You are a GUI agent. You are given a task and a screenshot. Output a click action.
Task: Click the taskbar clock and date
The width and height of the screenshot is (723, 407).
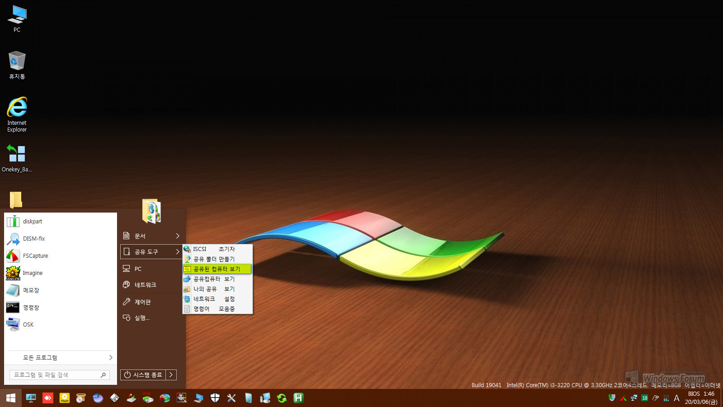point(701,398)
